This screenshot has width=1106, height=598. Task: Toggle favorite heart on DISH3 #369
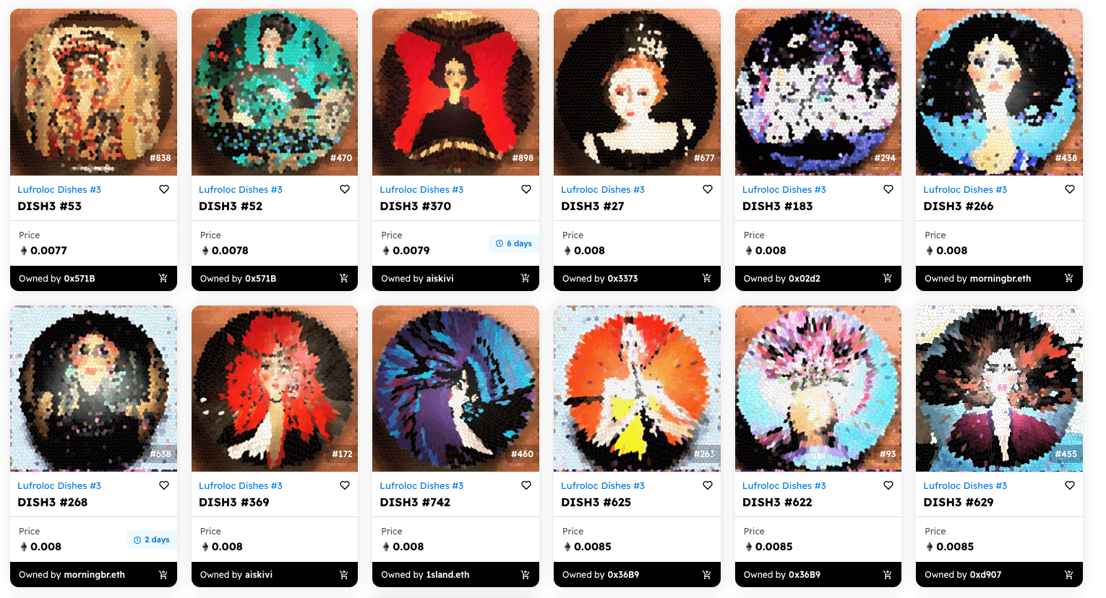[345, 485]
